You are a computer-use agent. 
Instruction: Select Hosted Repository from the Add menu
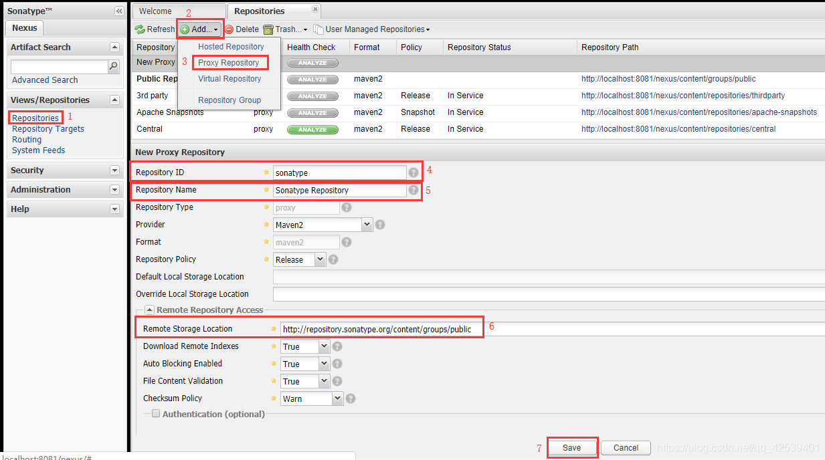pos(231,47)
